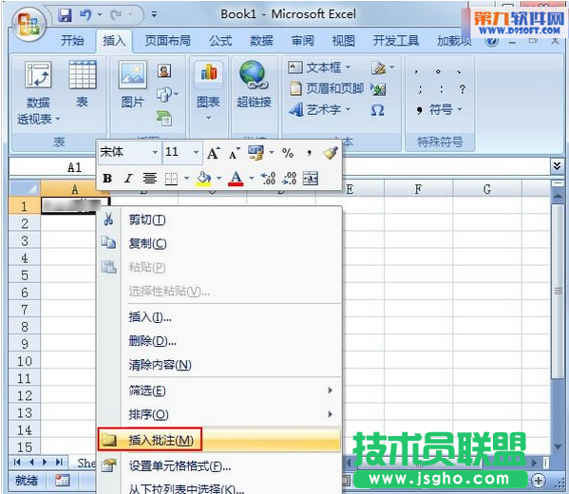The height and width of the screenshot is (494, 569).
Task: Decrease font size on mini toolbar
Action: coord(234,154)
